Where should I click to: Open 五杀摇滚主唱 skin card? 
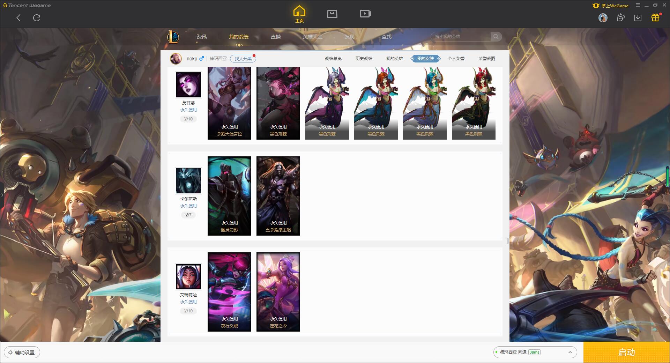[x=278, y=196]
